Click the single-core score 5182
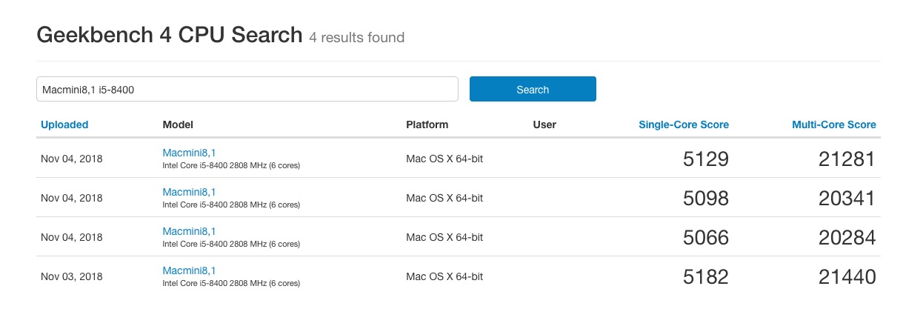Screen dimensions: 923x329 tap(705, 276)
